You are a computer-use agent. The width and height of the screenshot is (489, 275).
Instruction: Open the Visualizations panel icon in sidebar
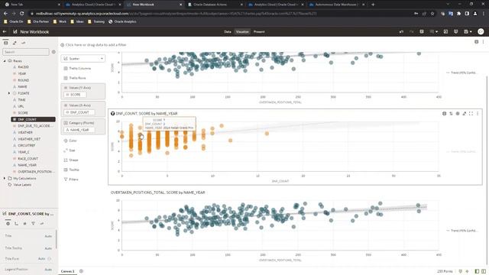(x=15, y=43)
